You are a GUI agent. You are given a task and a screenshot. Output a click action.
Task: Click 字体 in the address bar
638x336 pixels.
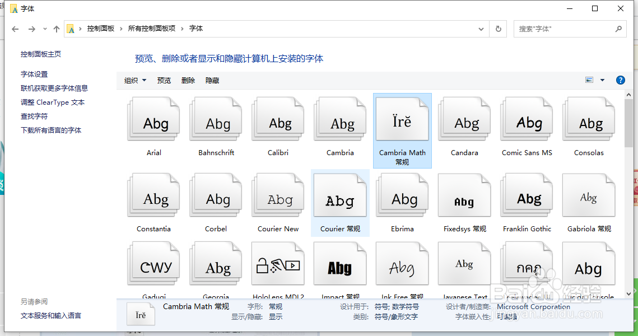point(195,29)
